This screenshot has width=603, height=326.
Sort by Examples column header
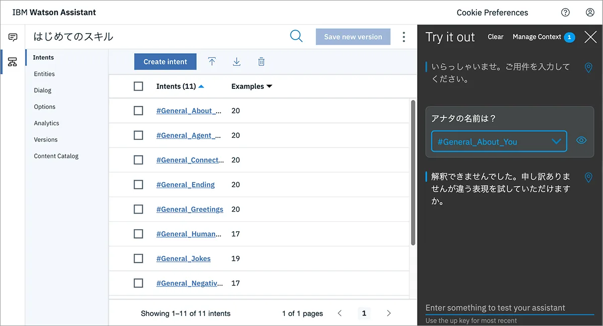pos(251,86)
